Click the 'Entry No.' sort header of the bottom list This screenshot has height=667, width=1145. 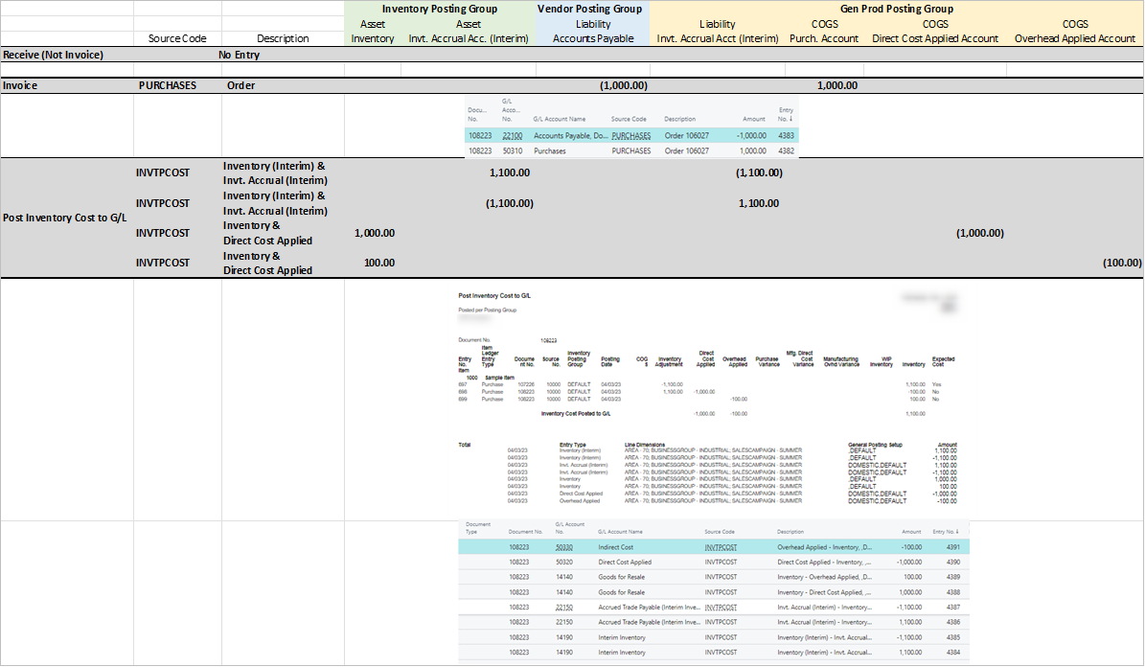pyautogui.click(x=946, y=532)
